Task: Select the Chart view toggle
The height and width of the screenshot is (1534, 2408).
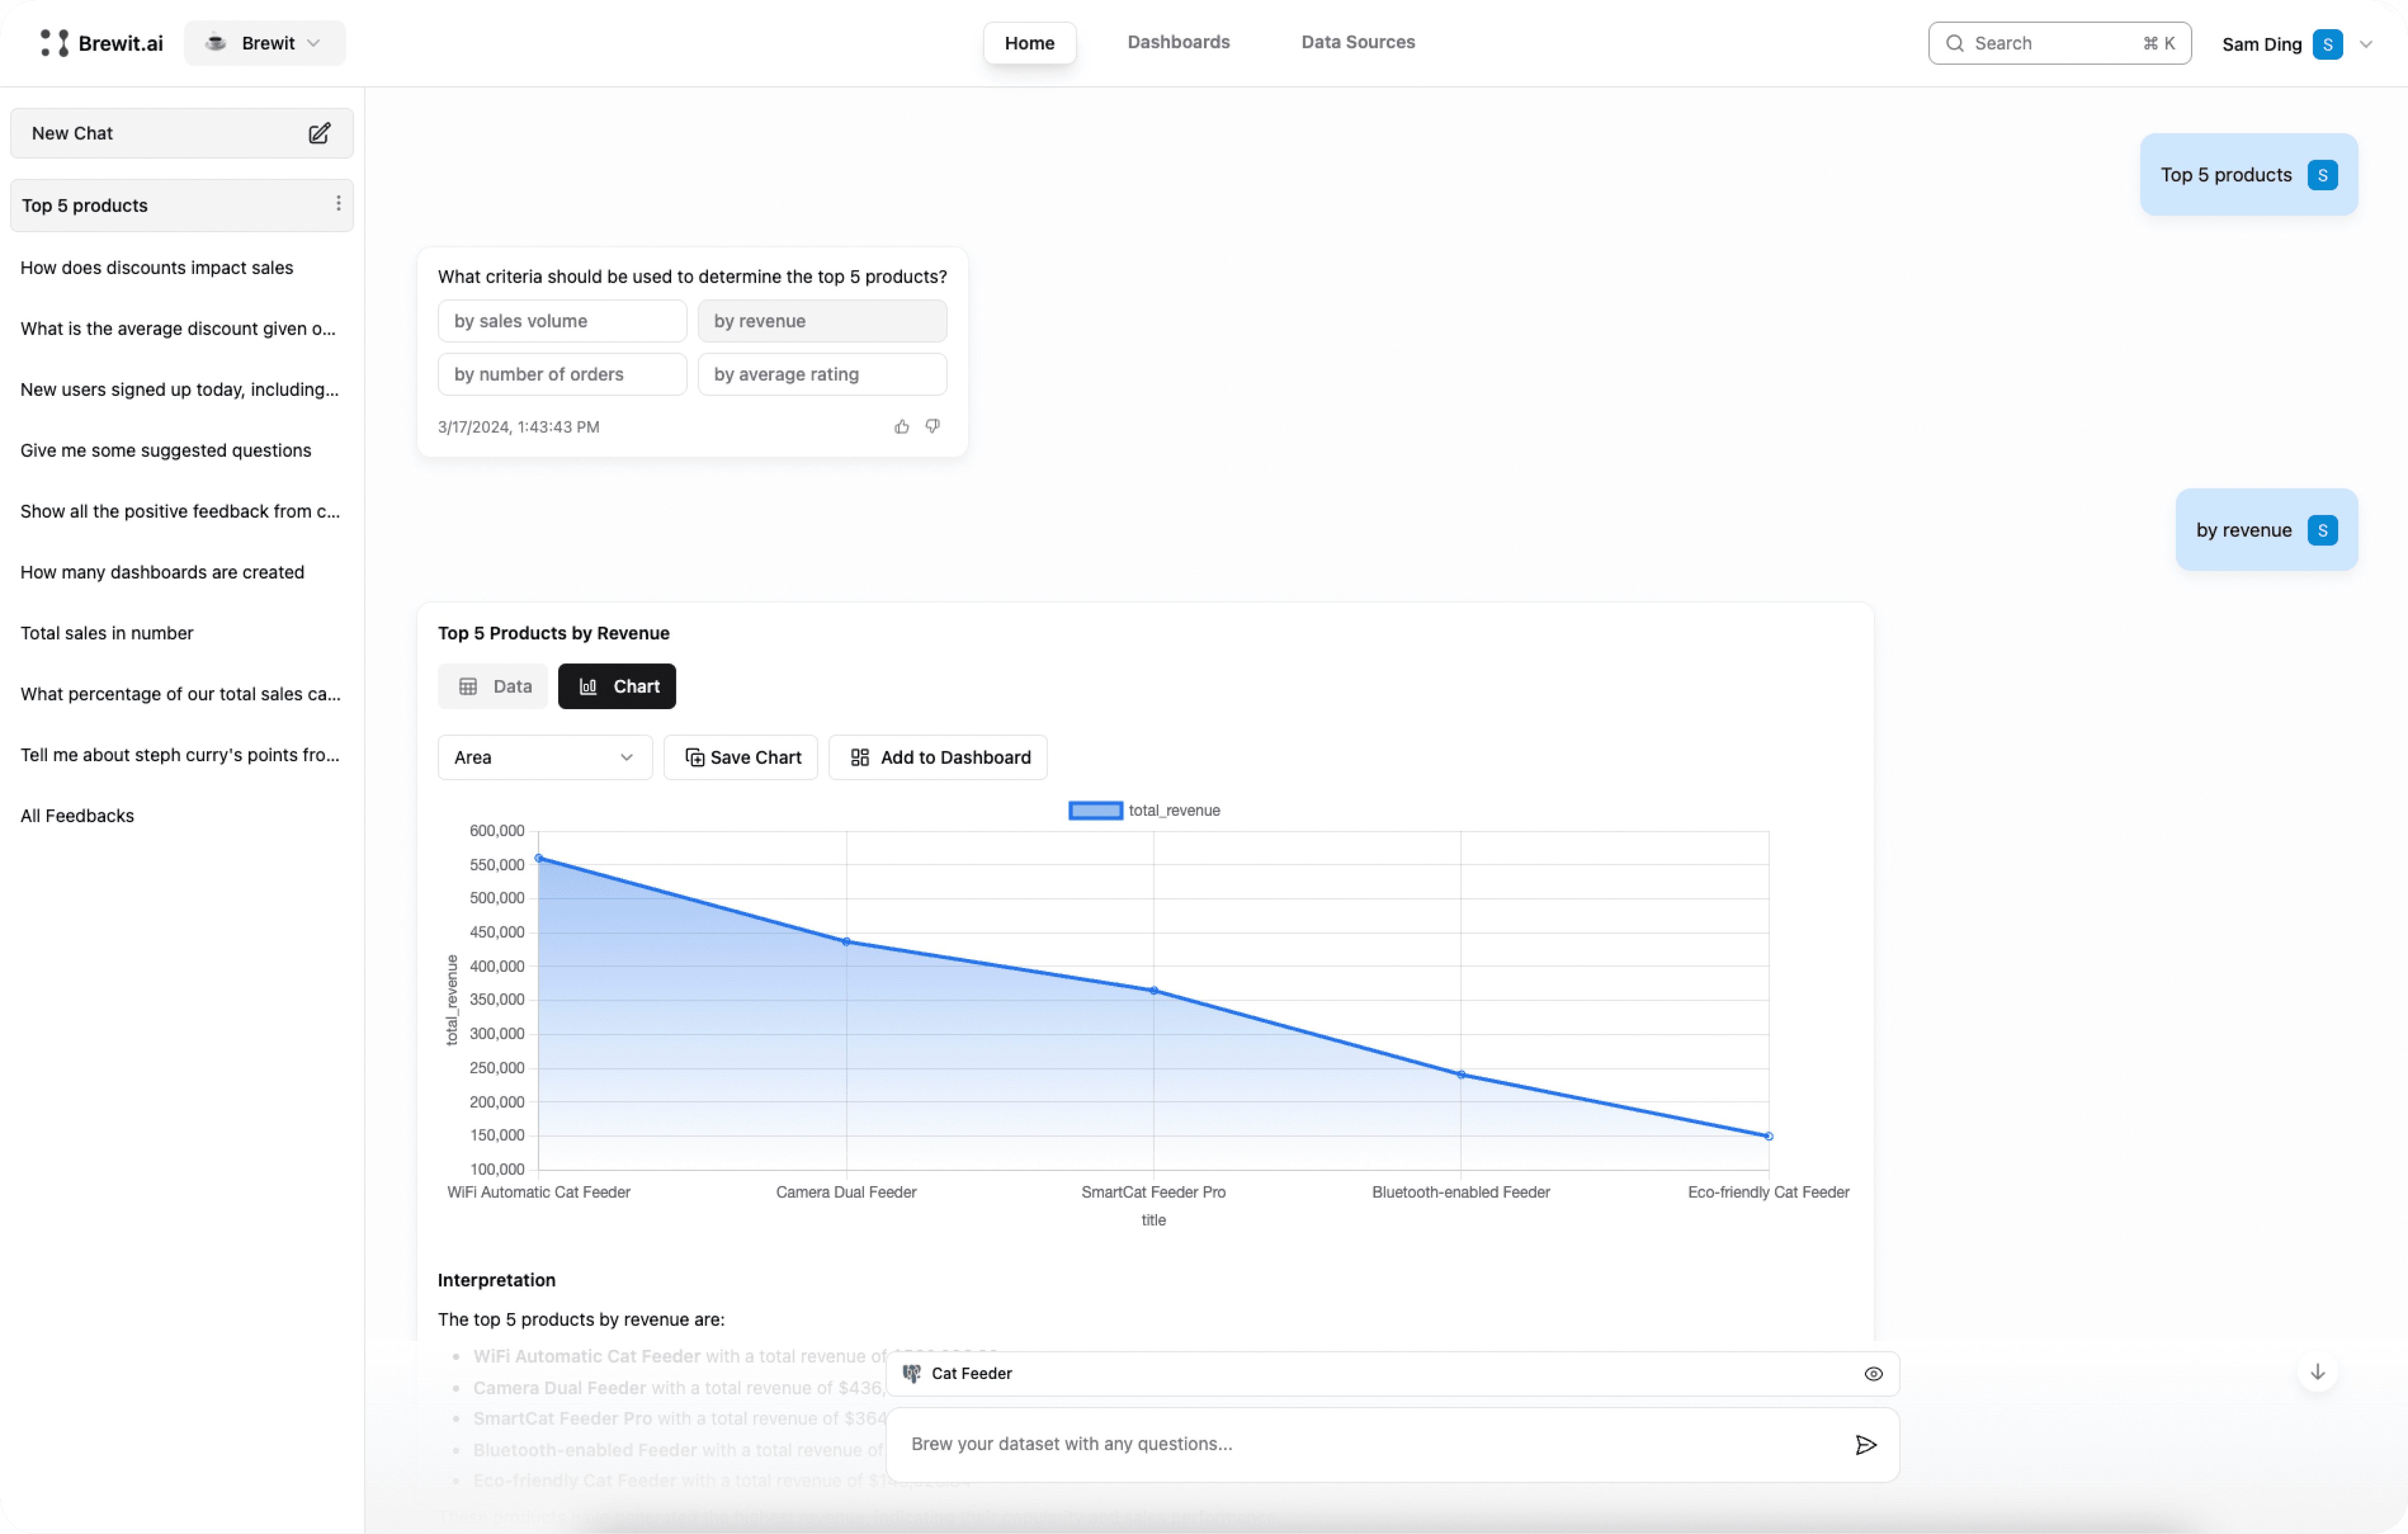Action: [x=616, y=686]
